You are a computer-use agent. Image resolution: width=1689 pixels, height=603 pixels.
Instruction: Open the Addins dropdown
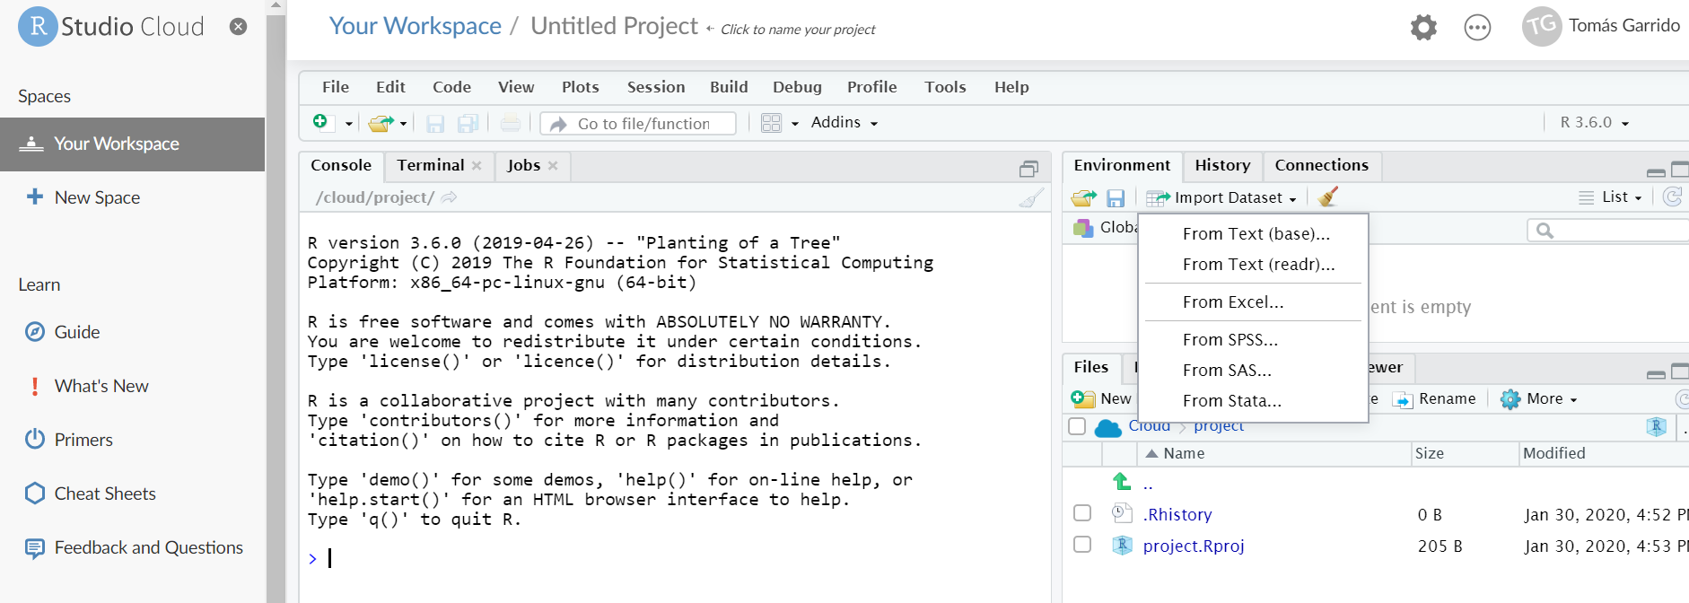[844, 122]
